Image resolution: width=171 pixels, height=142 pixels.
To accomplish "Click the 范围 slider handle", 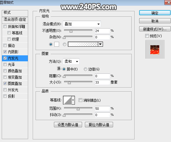I will (x=78, y=109).
